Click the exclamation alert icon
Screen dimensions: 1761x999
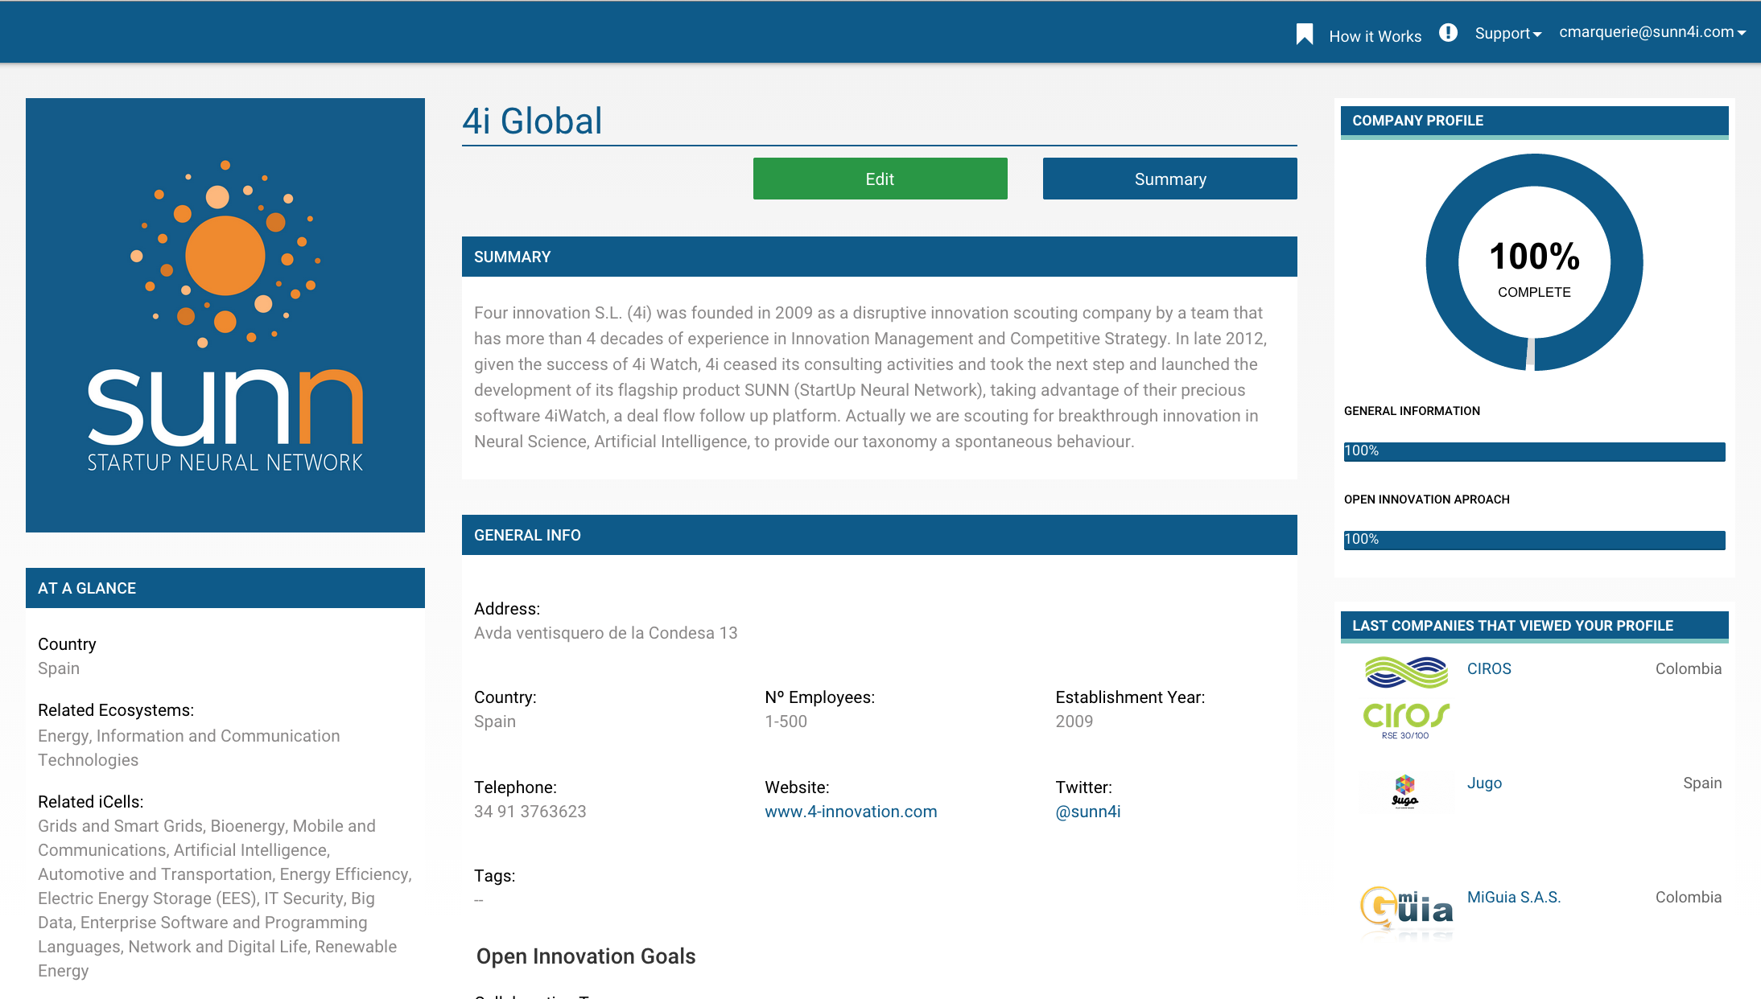(x=1448, y=32)
